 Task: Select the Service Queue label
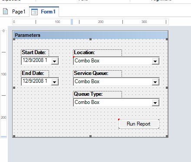[97, 73]
